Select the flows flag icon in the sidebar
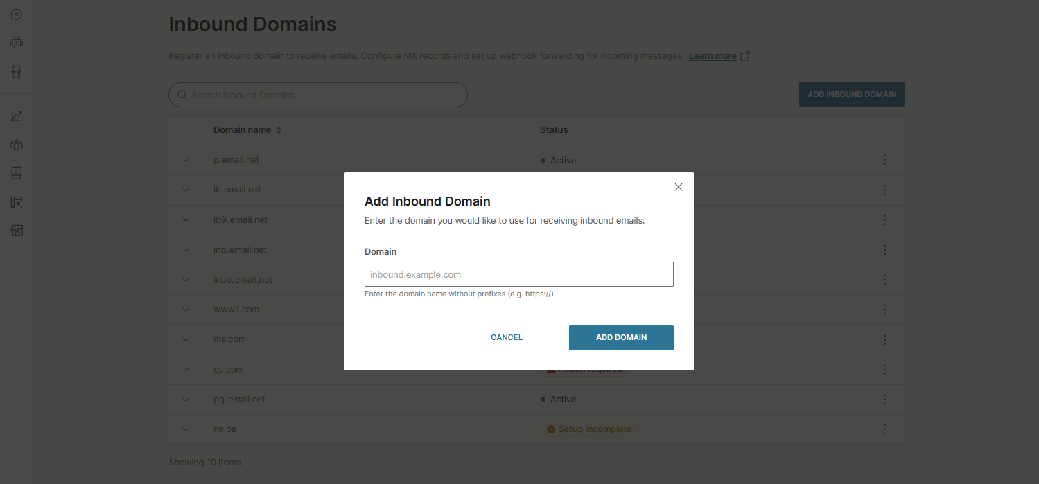 (x=16, y=201)
